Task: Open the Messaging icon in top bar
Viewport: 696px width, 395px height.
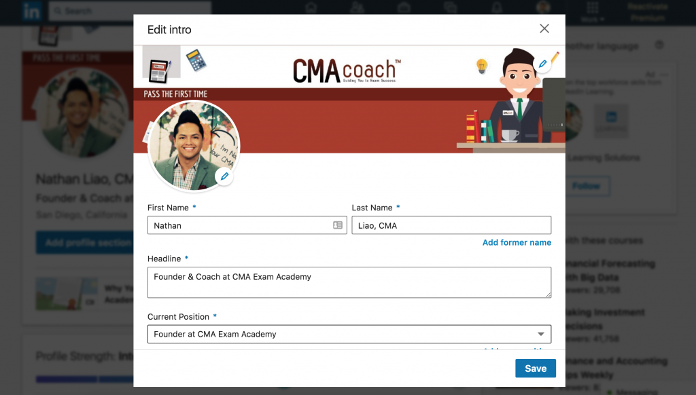Action: click(x=450, y=8)
